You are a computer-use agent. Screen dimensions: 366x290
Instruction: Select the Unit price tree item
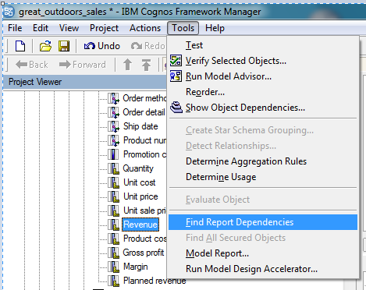click(140, 196)
